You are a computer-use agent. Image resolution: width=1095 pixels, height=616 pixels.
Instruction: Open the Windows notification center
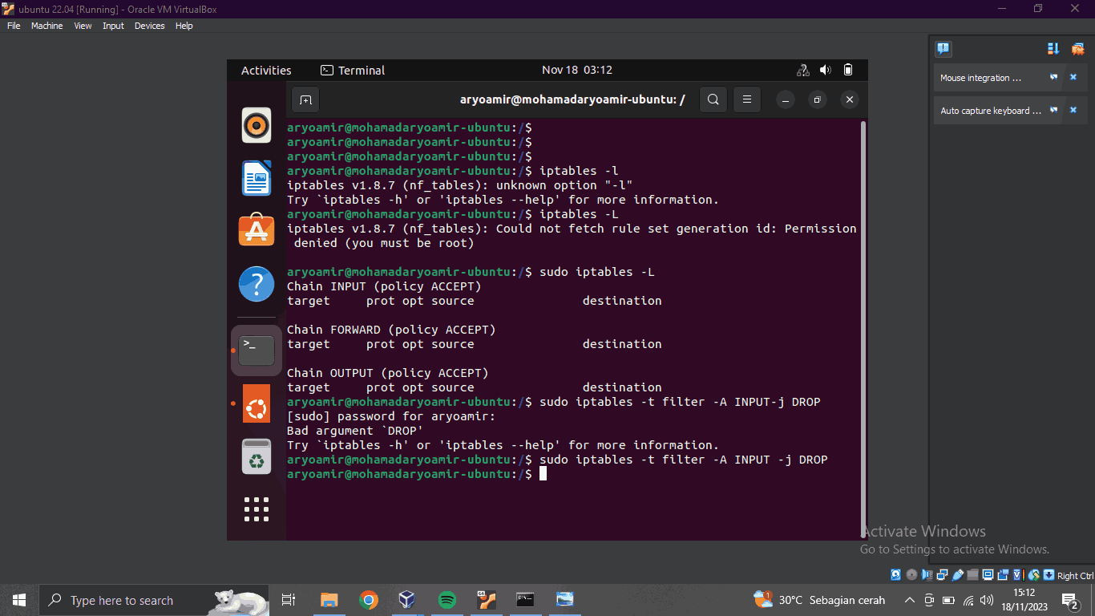[x=1070, y=600]
